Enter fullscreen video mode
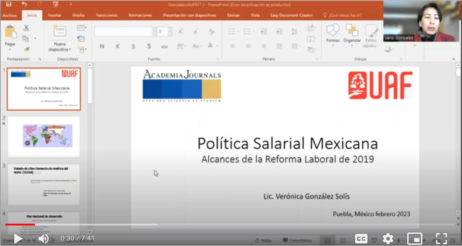 pos(441,238)
